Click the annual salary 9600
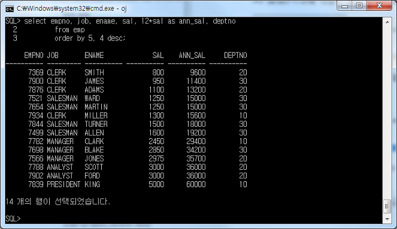 pos(198,72)
